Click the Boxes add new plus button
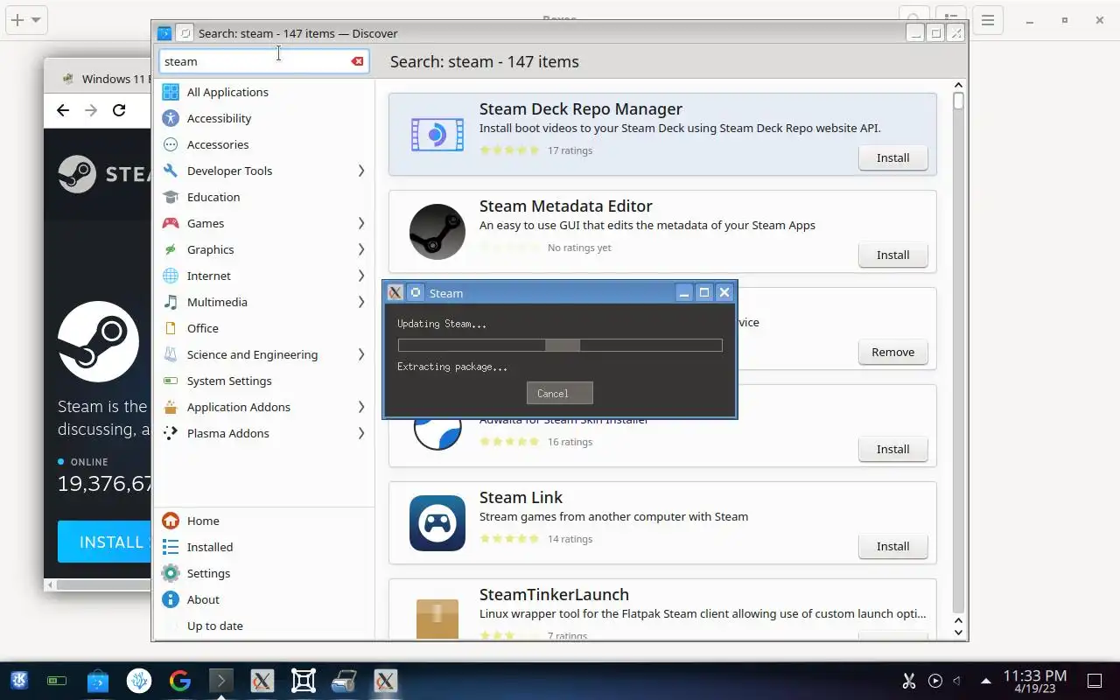 coord(17,19)
